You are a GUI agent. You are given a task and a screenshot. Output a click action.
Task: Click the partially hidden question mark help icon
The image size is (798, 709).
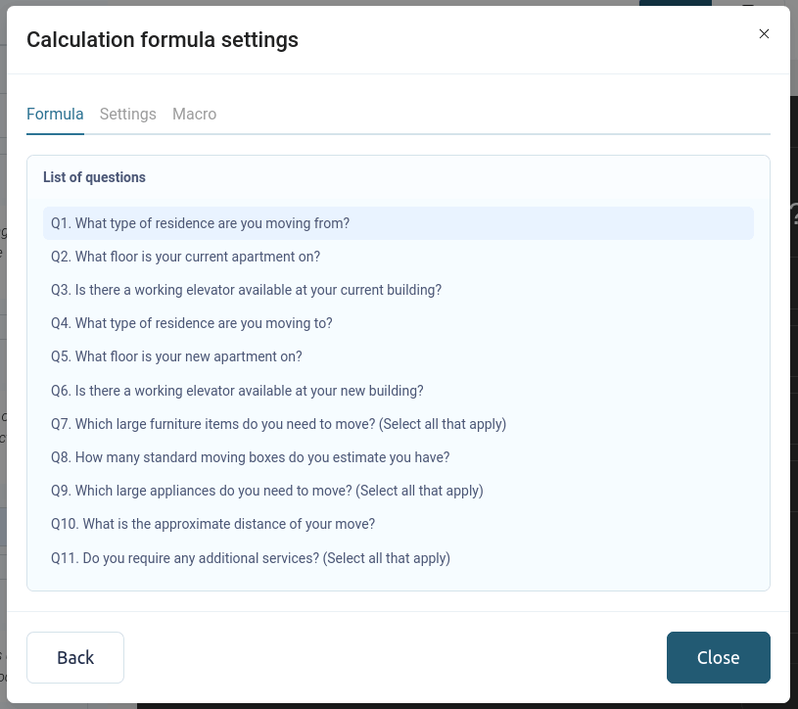794,213
